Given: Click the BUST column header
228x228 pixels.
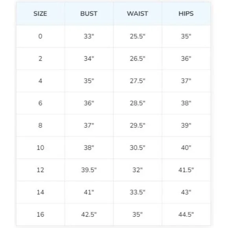Looking at the screenshot, I should coord(89,14).
